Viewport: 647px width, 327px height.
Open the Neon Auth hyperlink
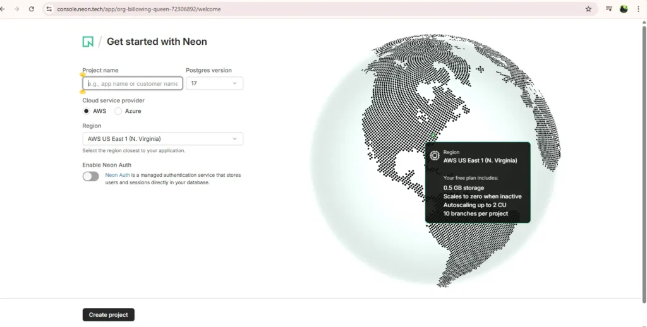(x=117, y=175)
